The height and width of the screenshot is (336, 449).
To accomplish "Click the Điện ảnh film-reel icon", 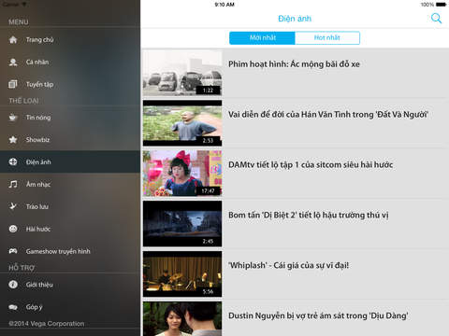I will (x=13, y=161).
